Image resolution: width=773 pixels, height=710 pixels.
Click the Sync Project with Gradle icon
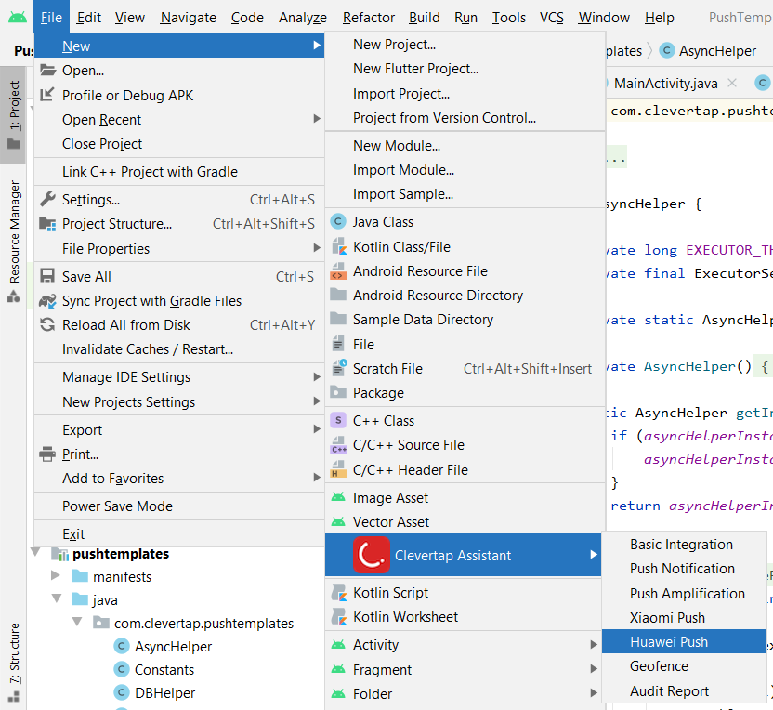[x=47, y=301]
